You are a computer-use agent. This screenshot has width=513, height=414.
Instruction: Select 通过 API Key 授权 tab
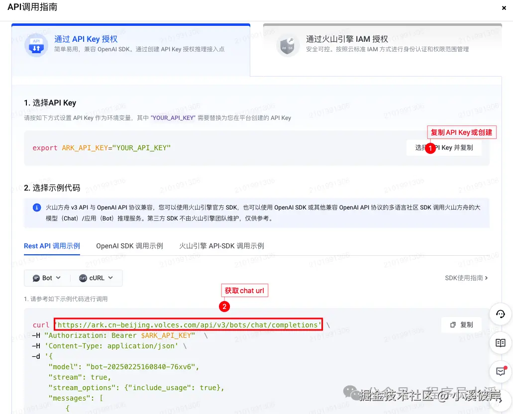[131, 50]
